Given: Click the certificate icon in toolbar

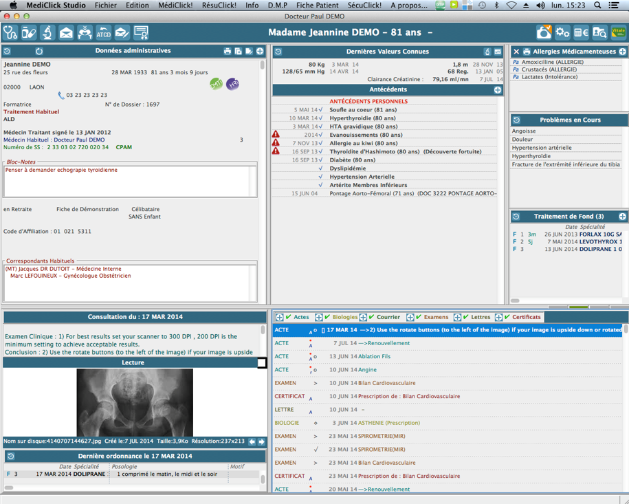Looking at the screenshot, I should (141, 32).
